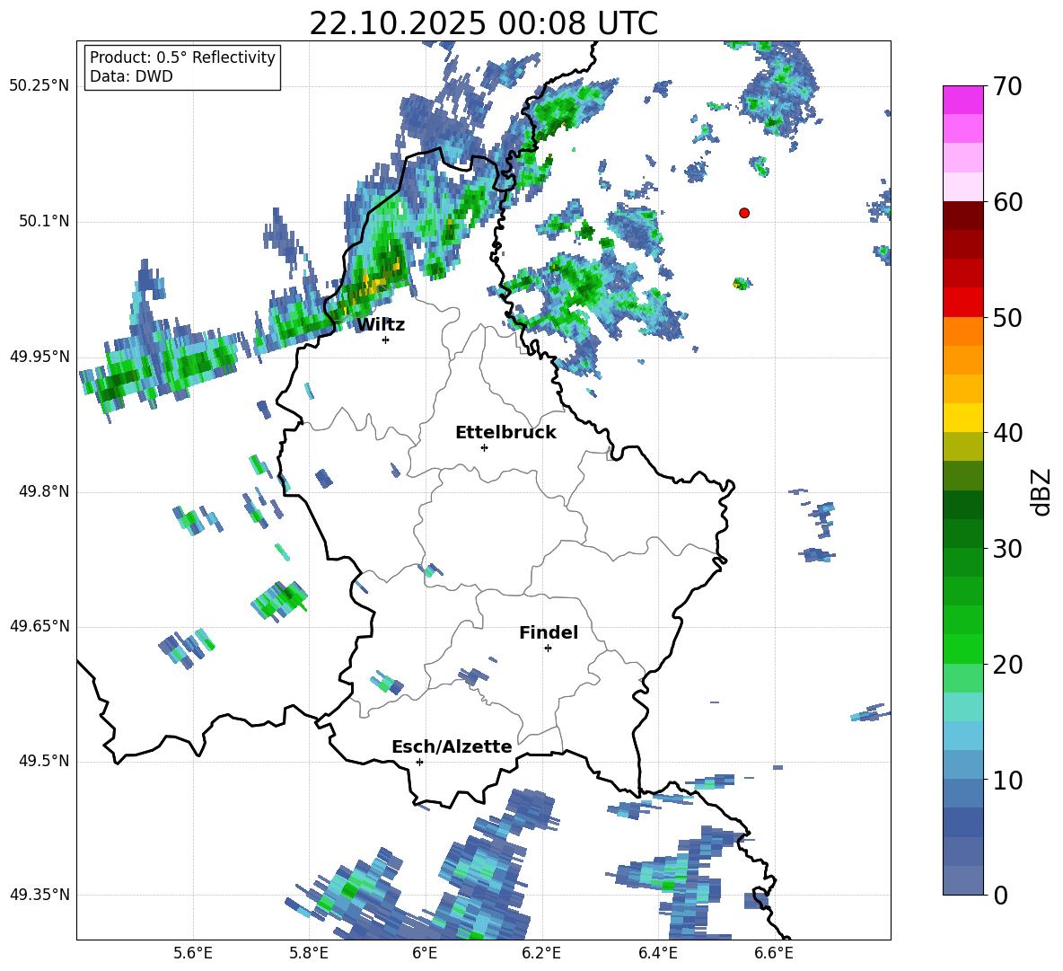Click the colorbar label 50
This screenshot has height=971, width=1063.
pos(1007,318)
